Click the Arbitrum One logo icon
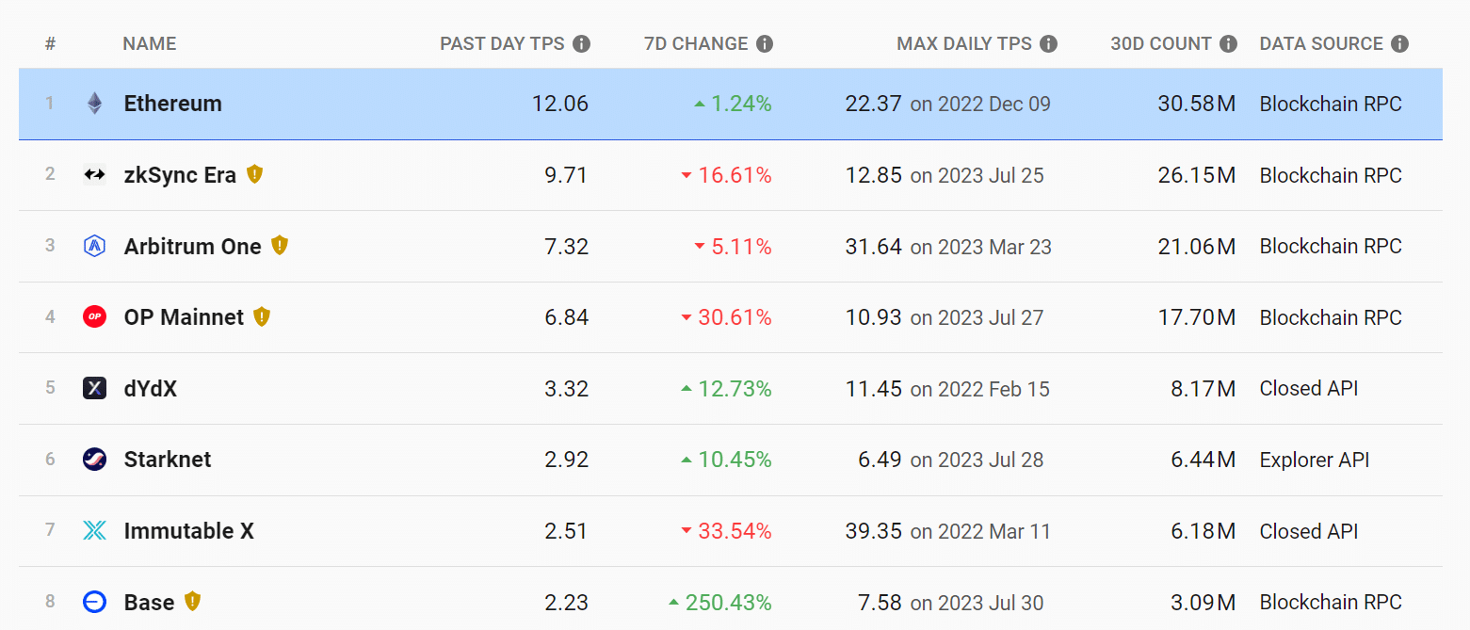 tap(94, 246)
